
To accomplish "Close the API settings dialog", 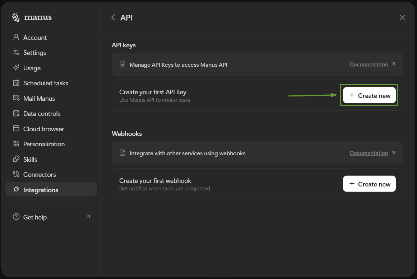I will point(402,17).
